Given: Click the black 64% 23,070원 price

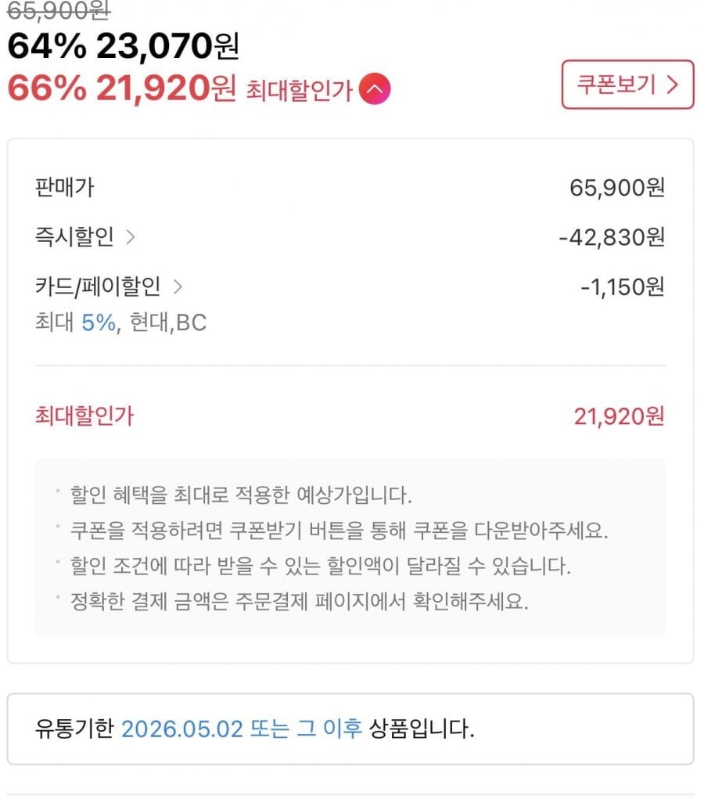Looking at the screenshot, I should (x=123, y=48).
